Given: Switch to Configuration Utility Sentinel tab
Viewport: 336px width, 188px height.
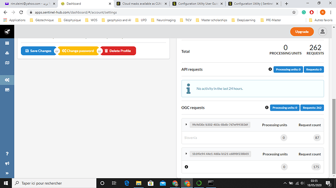Looking at the screenshot, I should click(253, 3).
